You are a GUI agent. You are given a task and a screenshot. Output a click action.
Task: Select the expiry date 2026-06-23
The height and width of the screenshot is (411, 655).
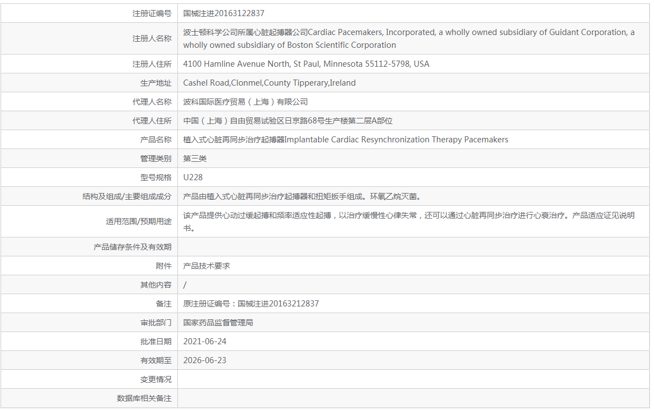click(x=205, y=360)
